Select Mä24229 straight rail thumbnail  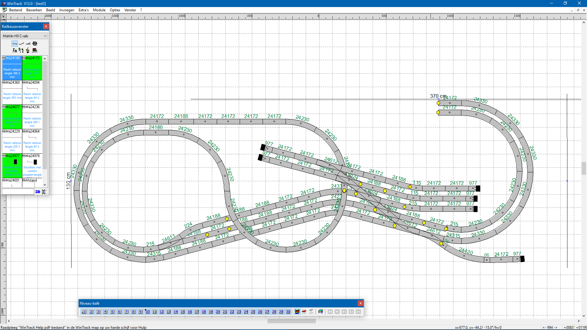coord(12,141)
